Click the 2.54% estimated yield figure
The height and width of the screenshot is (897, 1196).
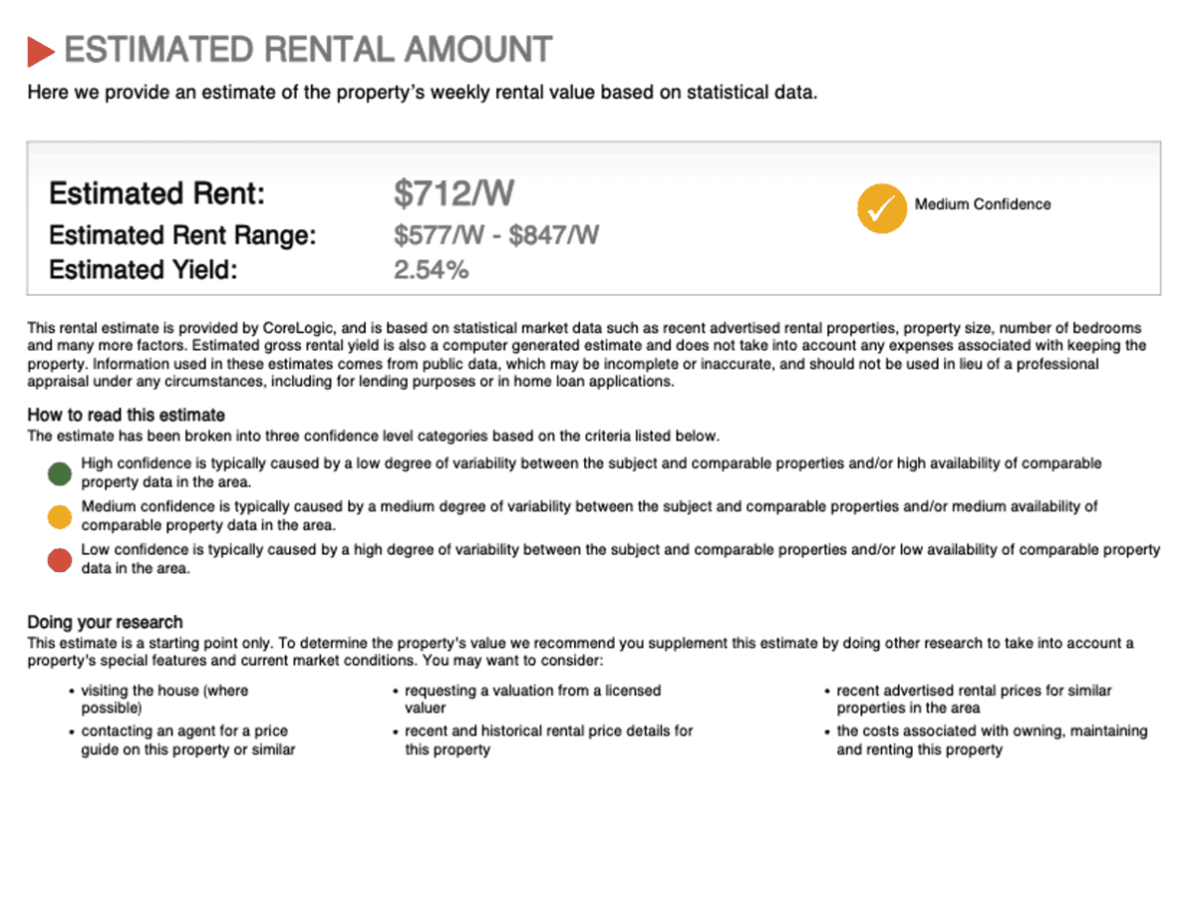(x=431, y=270)
